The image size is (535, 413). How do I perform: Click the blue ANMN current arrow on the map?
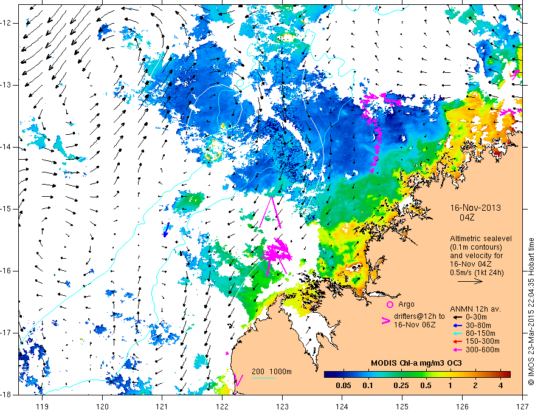(x=166, y=230)
